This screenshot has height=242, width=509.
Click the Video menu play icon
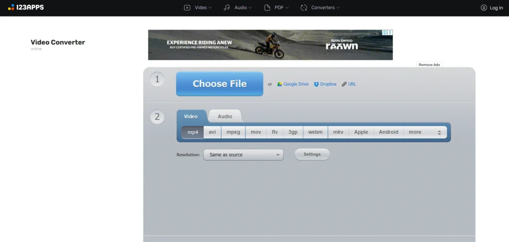[x=187, y=7]
